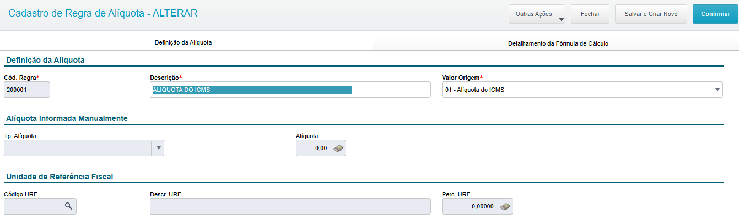Select the Definição da Alíquota tab

[x=184, y=42]
